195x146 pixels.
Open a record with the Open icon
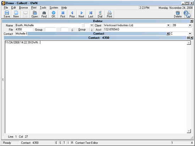click(x=35, y=14)
